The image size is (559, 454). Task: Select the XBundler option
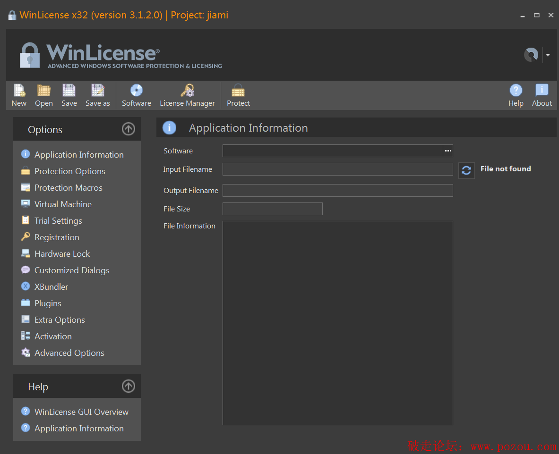[51, 286]
